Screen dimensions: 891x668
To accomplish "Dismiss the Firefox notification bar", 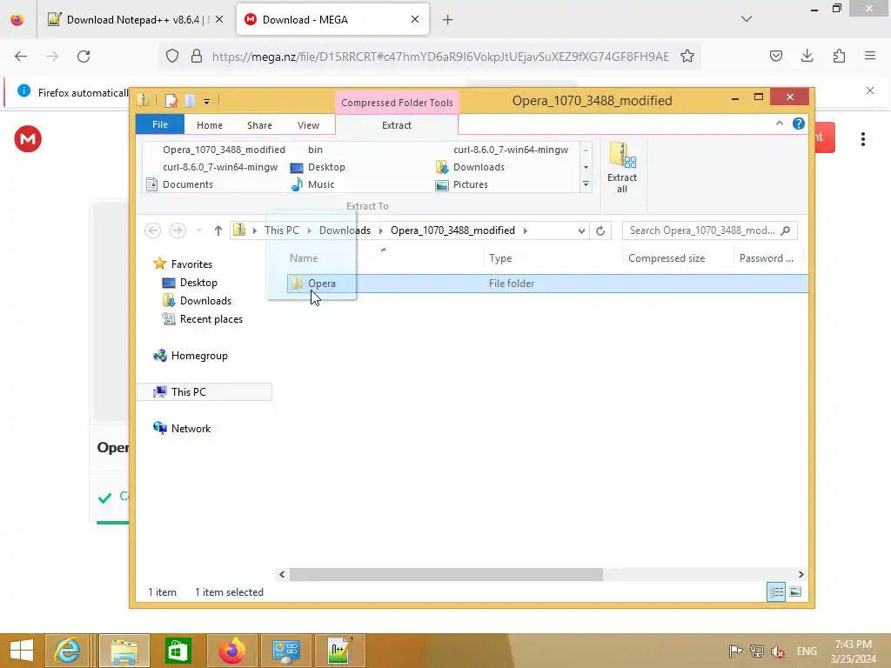I will (869, 90).
